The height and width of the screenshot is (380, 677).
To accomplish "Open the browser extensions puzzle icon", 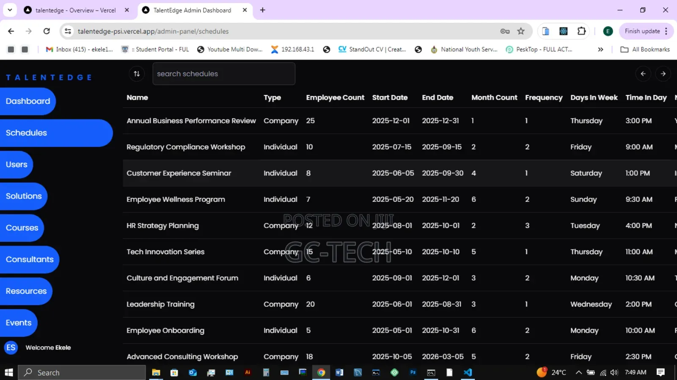I will (x=581, y=31).
